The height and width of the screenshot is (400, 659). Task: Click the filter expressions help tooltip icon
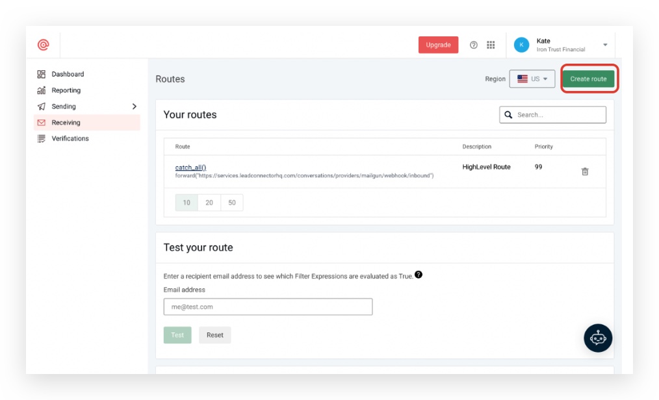419,275
